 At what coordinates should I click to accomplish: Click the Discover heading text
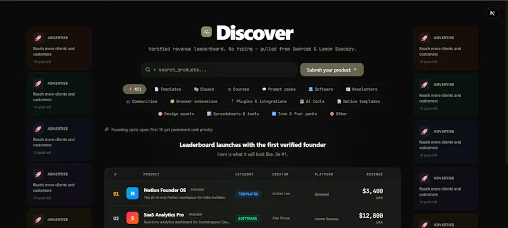(255, 33)
